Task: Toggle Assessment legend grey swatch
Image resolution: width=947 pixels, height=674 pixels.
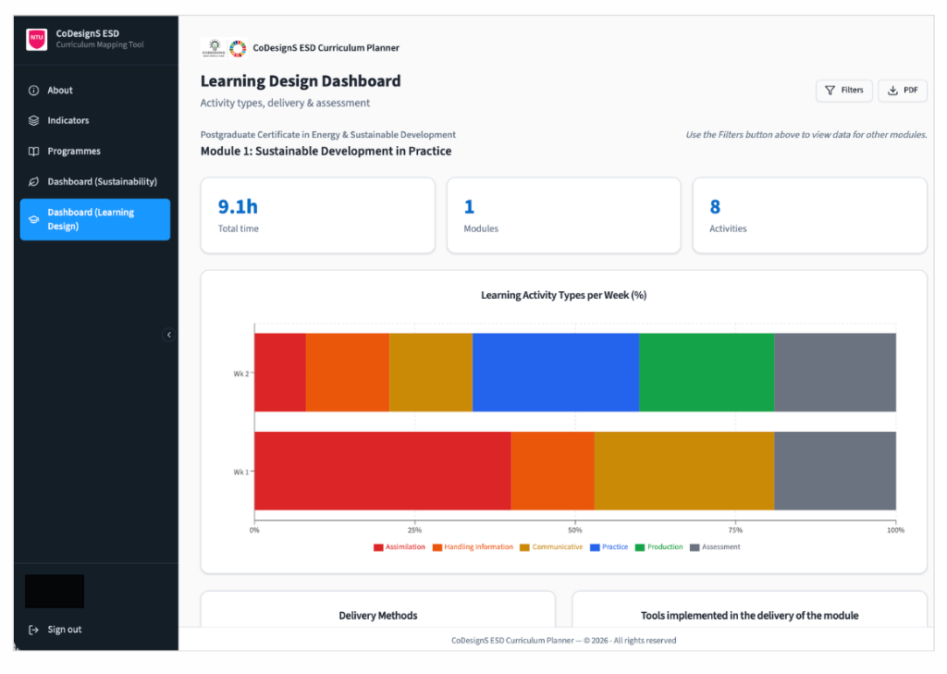Action: click(x=695, y=547)
